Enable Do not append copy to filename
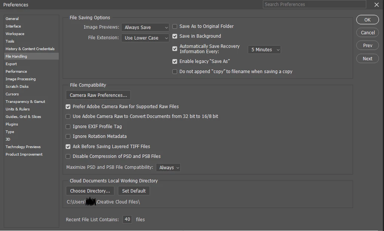Image resolution: width=384 pixels, height=231 pixels. 175,72
